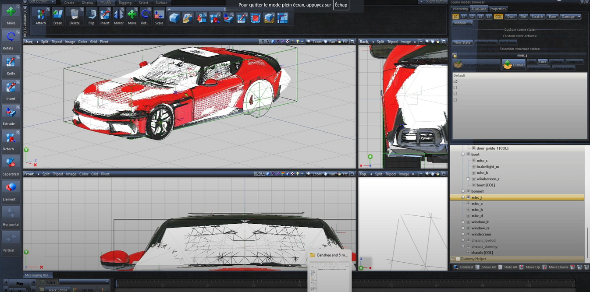Activate the Detach tool
The height and width of the screenshot is (292, 590).
tap(10, 140)
